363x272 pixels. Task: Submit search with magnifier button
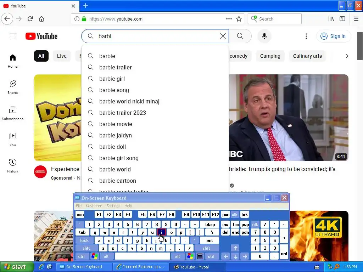tap(240, 36)
